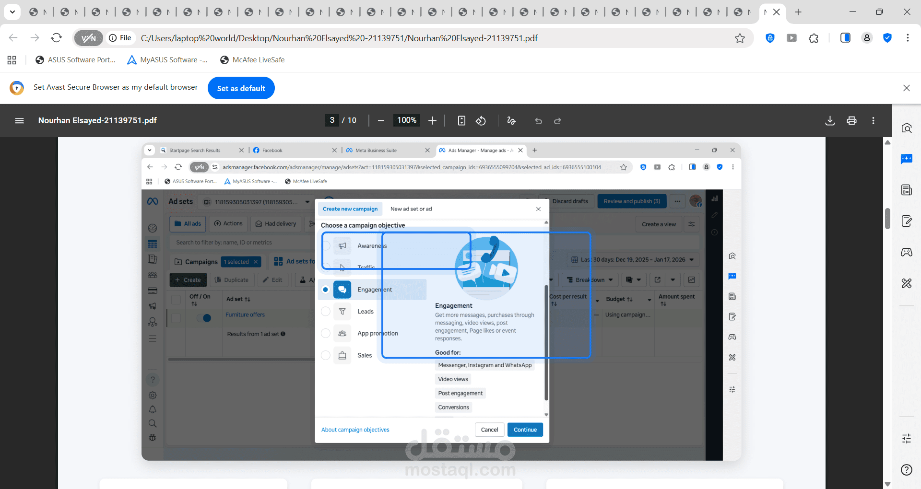The width and height of the screenshot is (921, 489).
Task: Open the apps grid in bookmarks bar
Action: 12,60
